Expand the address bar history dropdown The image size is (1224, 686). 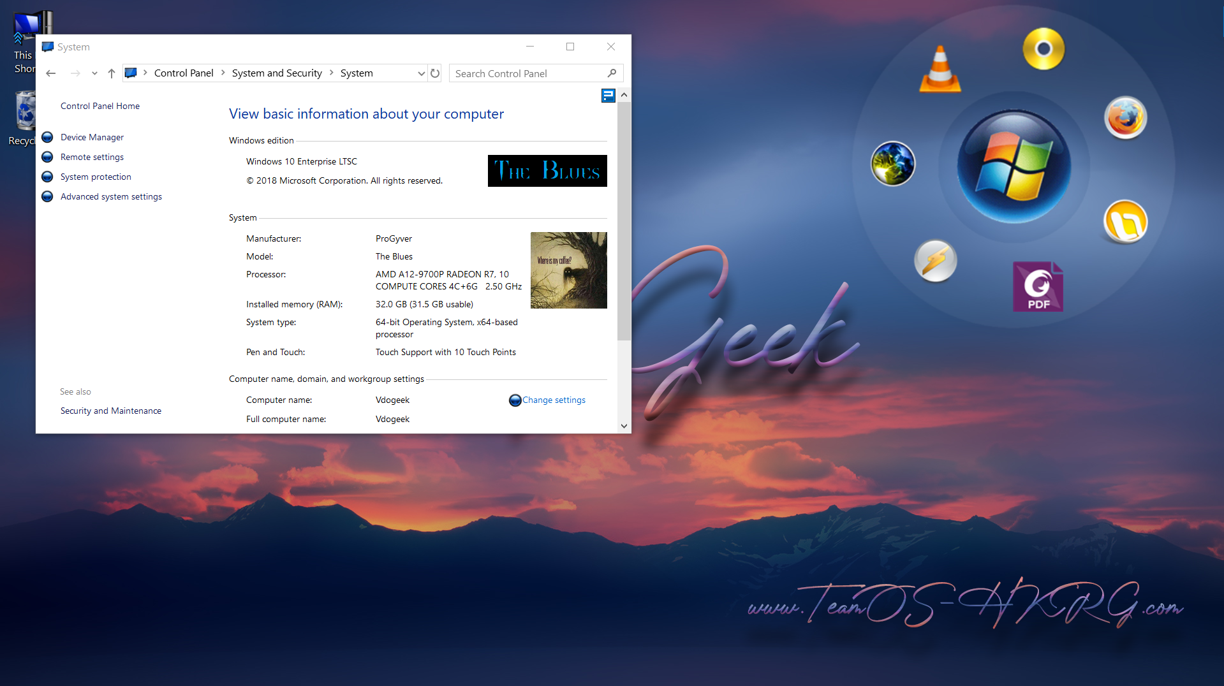(x=421, y=73)
